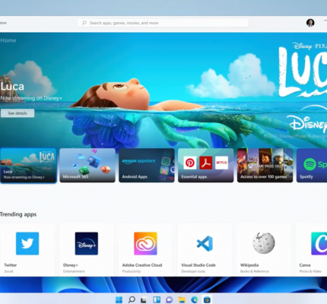Select the Essential apps carousel card
This screenshot has height=304, width=327.
tap(206, 166)
